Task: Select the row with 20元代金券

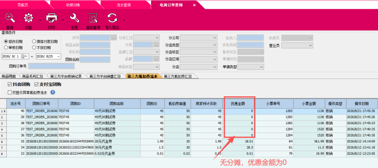Action: [189, 141]
